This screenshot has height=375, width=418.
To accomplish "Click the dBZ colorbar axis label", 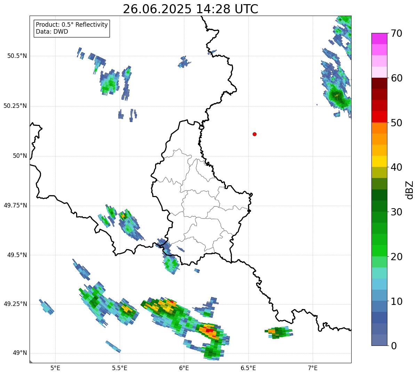I will pos(410,189).
